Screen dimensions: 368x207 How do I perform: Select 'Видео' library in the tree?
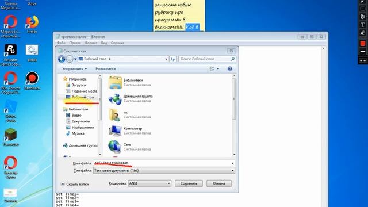[76, 115]
